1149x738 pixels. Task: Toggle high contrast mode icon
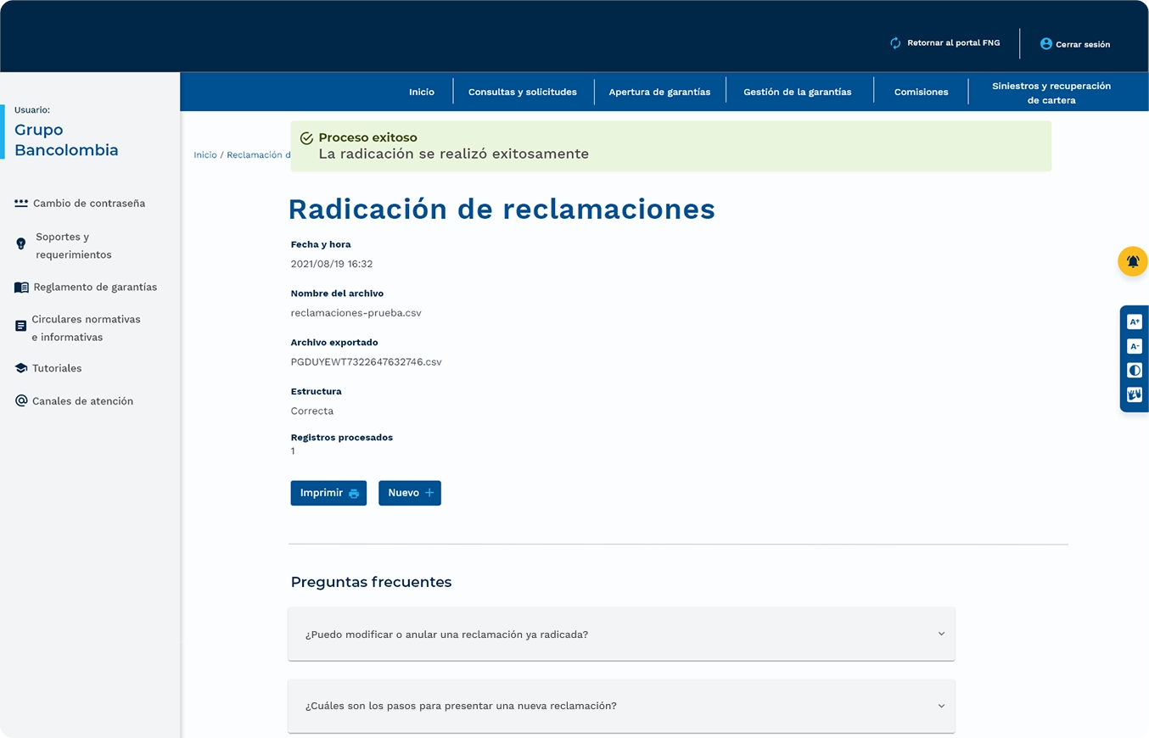pyautogui.click(x=1135, y=371)
